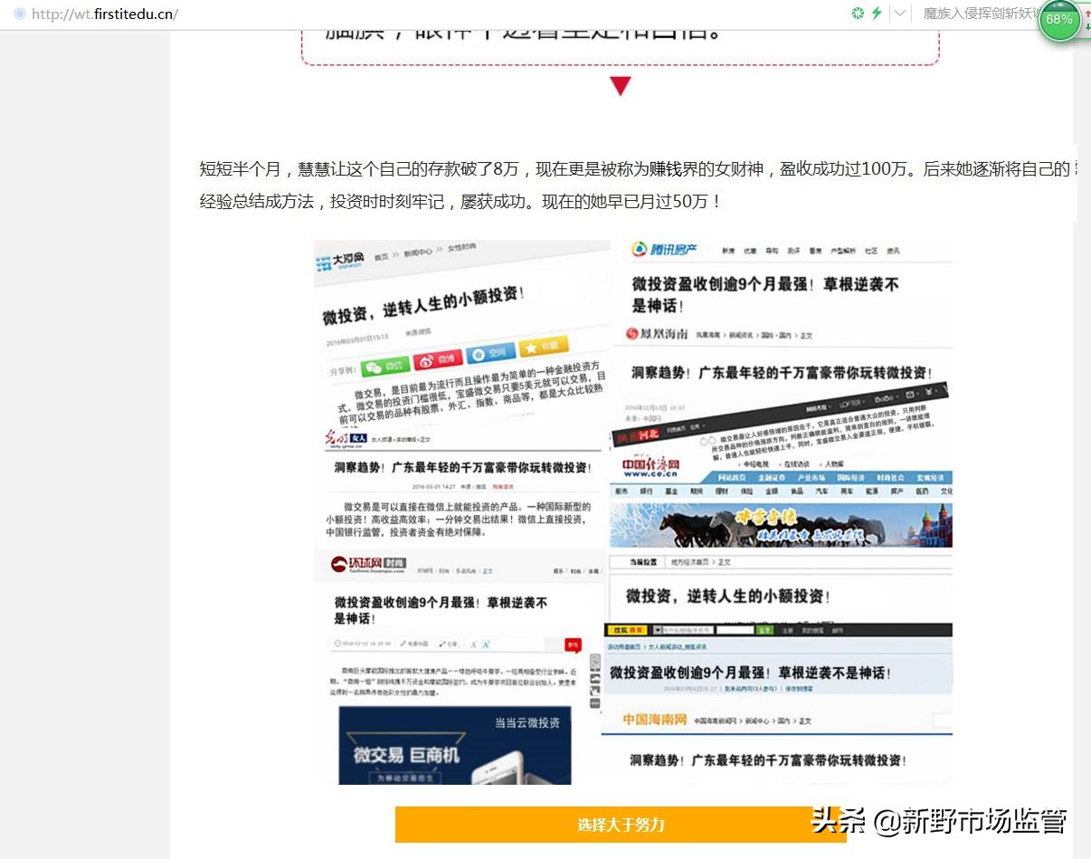Open the search category dropdown in the Sohu bar

tap(659, 629)
